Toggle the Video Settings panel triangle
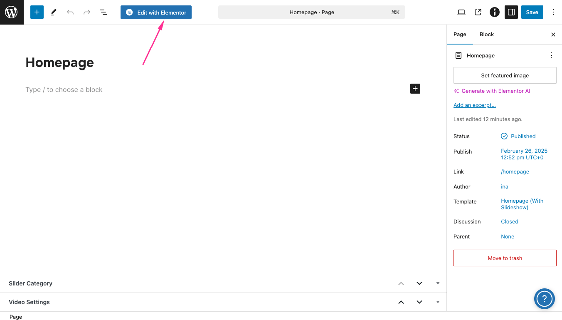Image resolution: width=562 pixels, height=320 pixels. click(x=438, y=302)
